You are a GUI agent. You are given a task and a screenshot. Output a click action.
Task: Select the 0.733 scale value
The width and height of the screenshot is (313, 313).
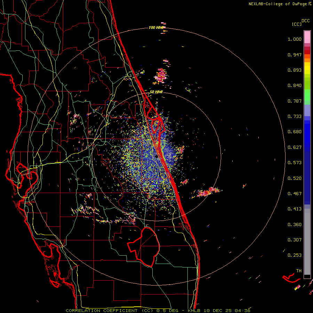tap(295, 117)
